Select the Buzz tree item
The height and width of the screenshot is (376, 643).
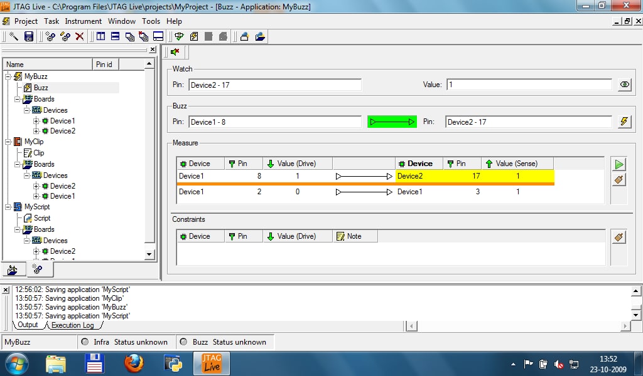click(x=41, y=88)
